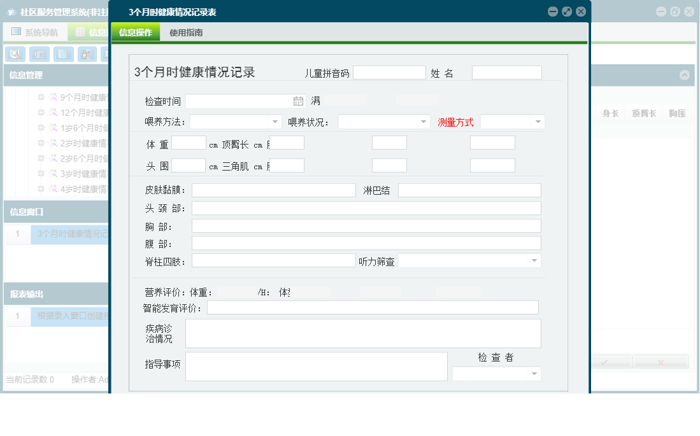Screen dimensions: 700x436
Task: Click inside the 儿童拼音码 input field
Action: click(389, 72)
